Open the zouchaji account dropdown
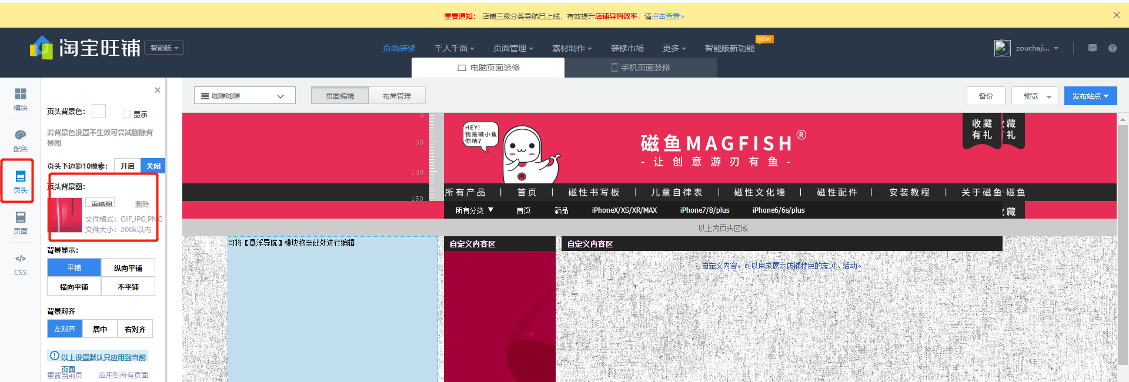The height and width of the screenshot is (382, 1129). [1037, 48]
